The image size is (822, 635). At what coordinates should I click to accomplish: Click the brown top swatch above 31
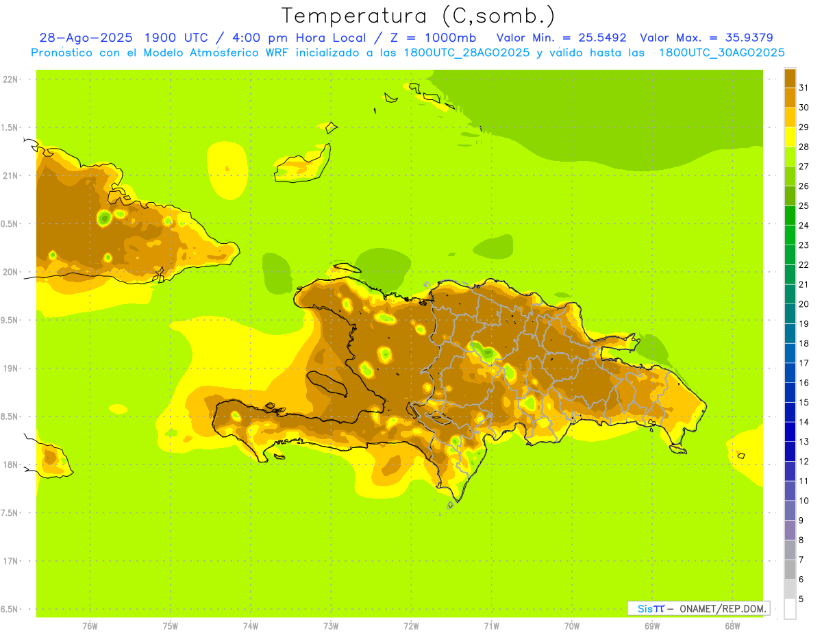(x=790, y=78)
